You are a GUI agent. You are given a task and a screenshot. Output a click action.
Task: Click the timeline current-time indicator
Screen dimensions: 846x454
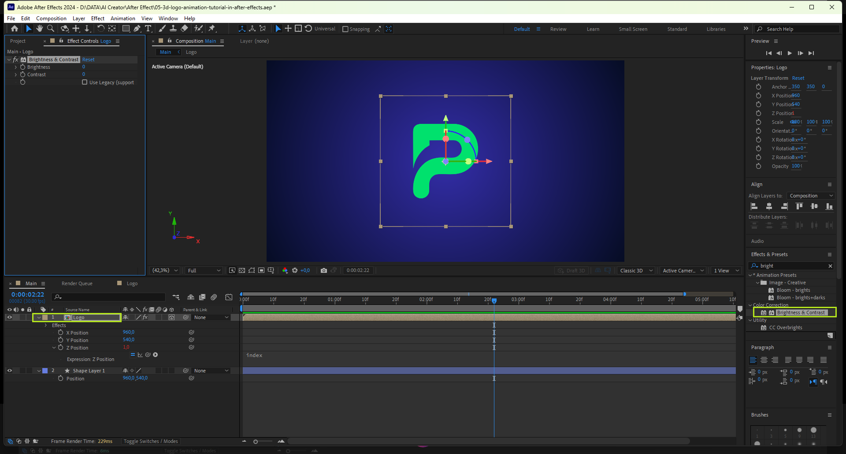coord(494,301)
